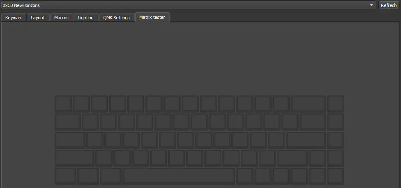Select the Matrix tester tab
401x188 pixels.
[152, 17]
